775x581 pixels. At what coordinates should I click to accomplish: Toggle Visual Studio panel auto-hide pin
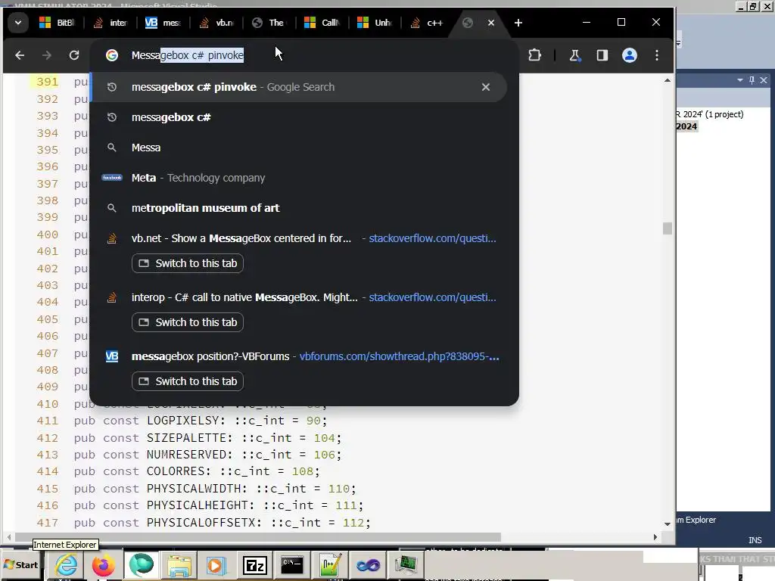point(752,80)
